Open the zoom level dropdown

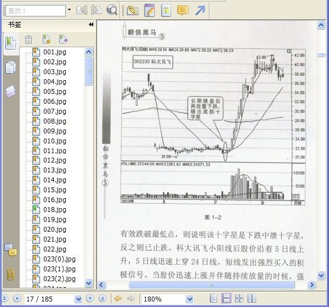tap(190, 299)
